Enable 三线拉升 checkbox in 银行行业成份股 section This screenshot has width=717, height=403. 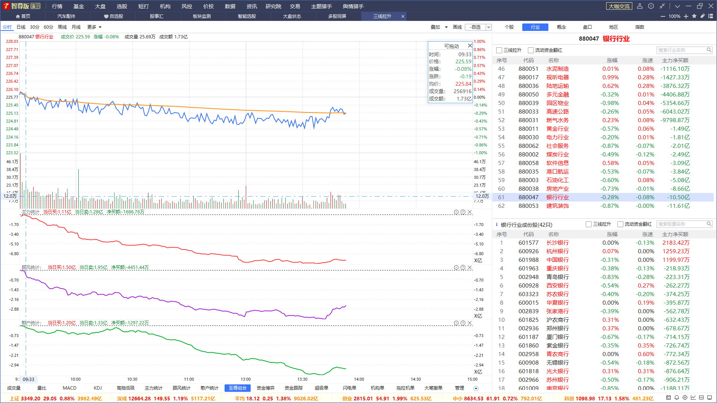tap(589, 224)
